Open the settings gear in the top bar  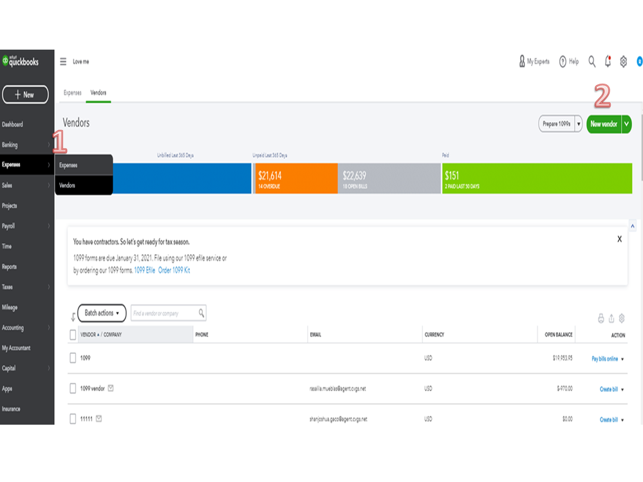[623, 62]
